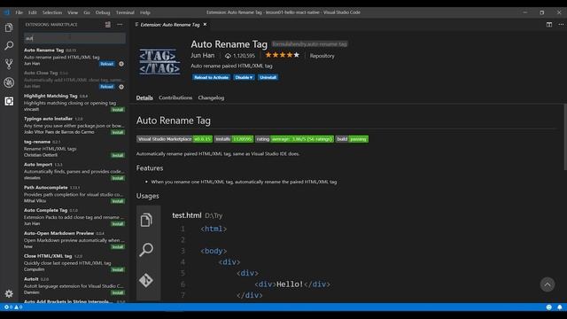Switch to the Contributions tab
The height and width of the screenshot is (319, 567).
point(175,97)
